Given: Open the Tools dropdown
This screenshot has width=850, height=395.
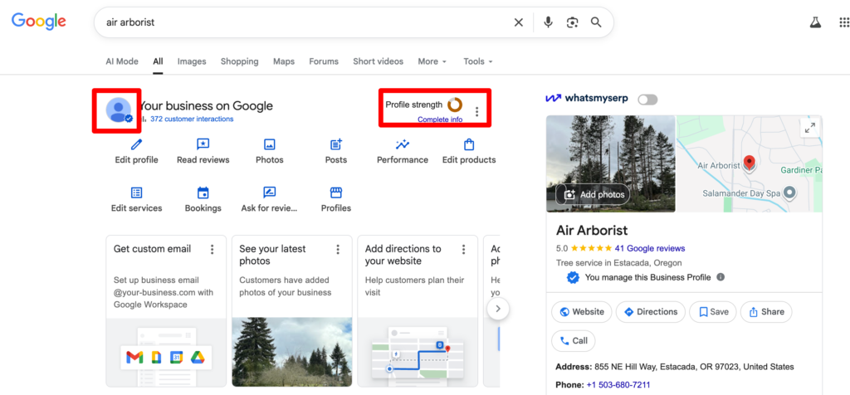Looking at the screenshot, I should click(477, 61).
